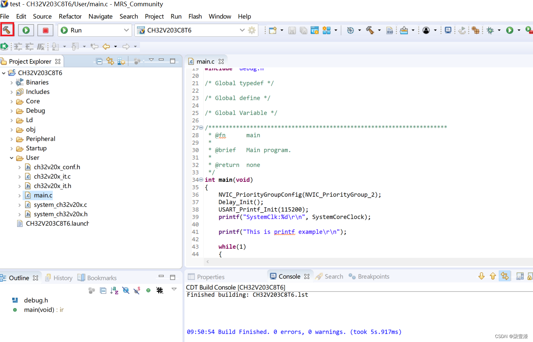Select main(void) in the Outline view
533x342 pixels.
[39, 310]
